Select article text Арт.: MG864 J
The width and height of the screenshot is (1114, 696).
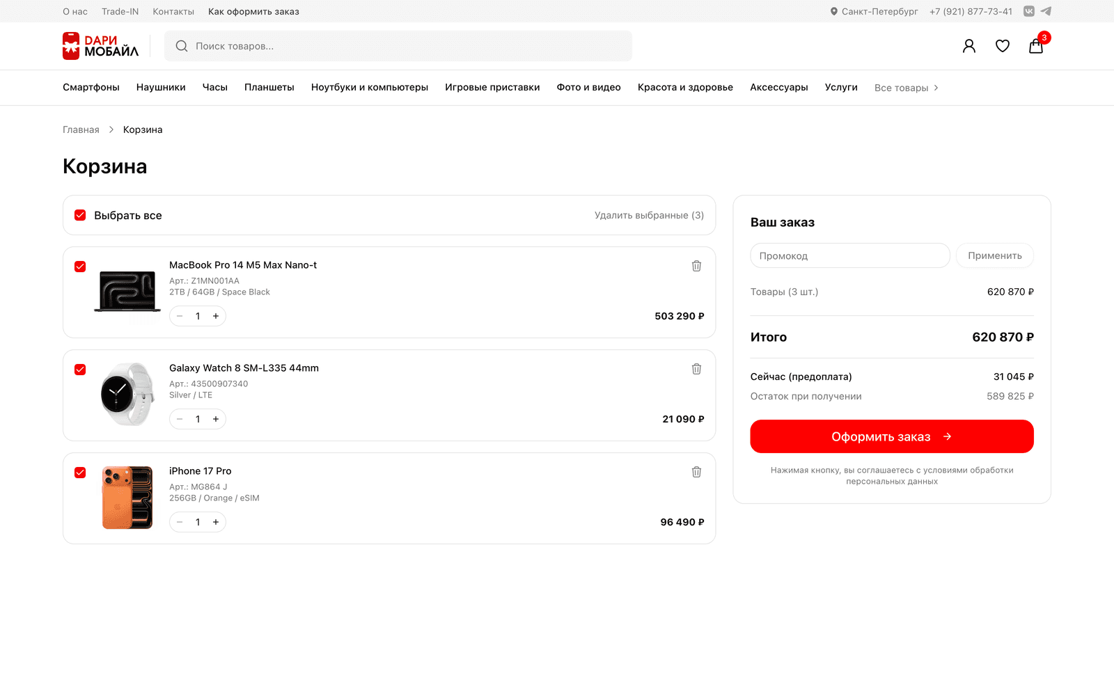pyautogui.click(x=198, y=487)
